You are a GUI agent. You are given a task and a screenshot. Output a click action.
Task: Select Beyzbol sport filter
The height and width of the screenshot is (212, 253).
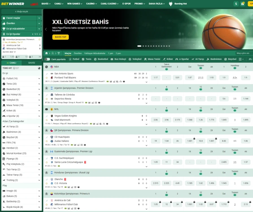click(x=230, y=59)
